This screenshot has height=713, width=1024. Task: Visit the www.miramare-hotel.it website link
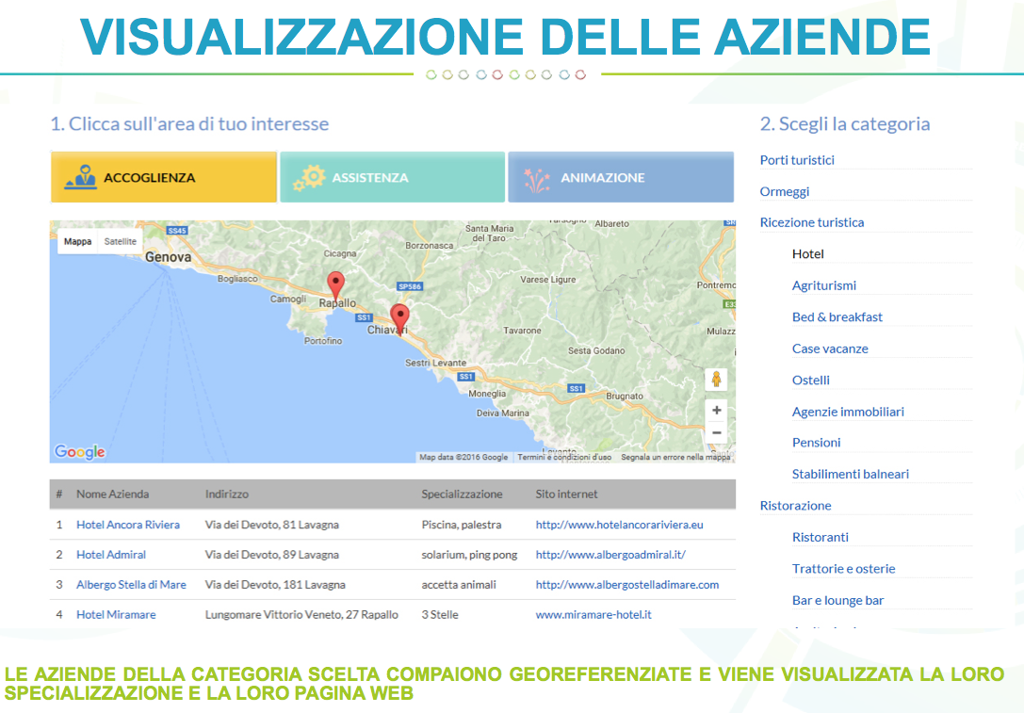(x=593, y=614)
